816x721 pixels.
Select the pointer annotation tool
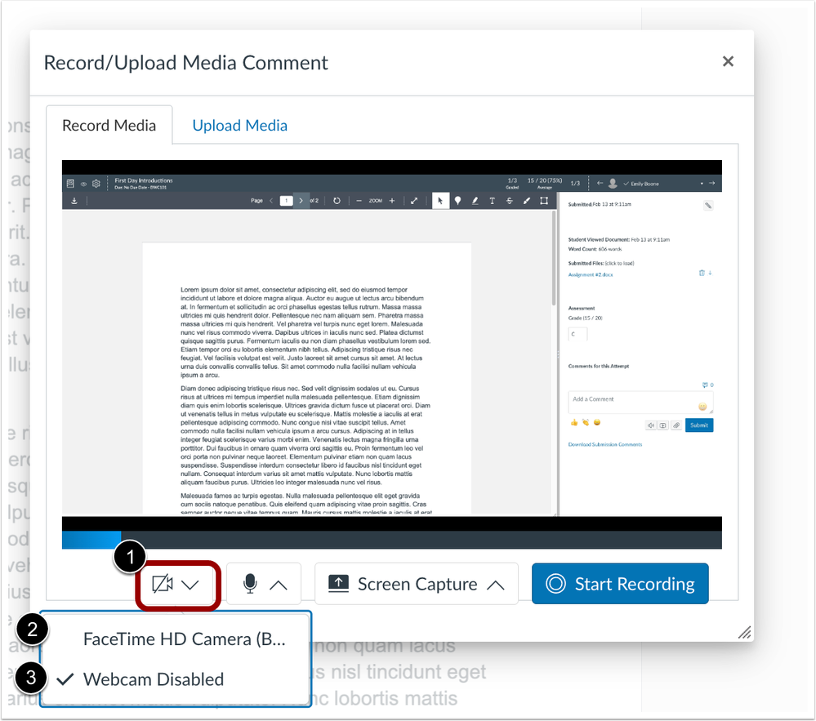click(x=440, y=201)
